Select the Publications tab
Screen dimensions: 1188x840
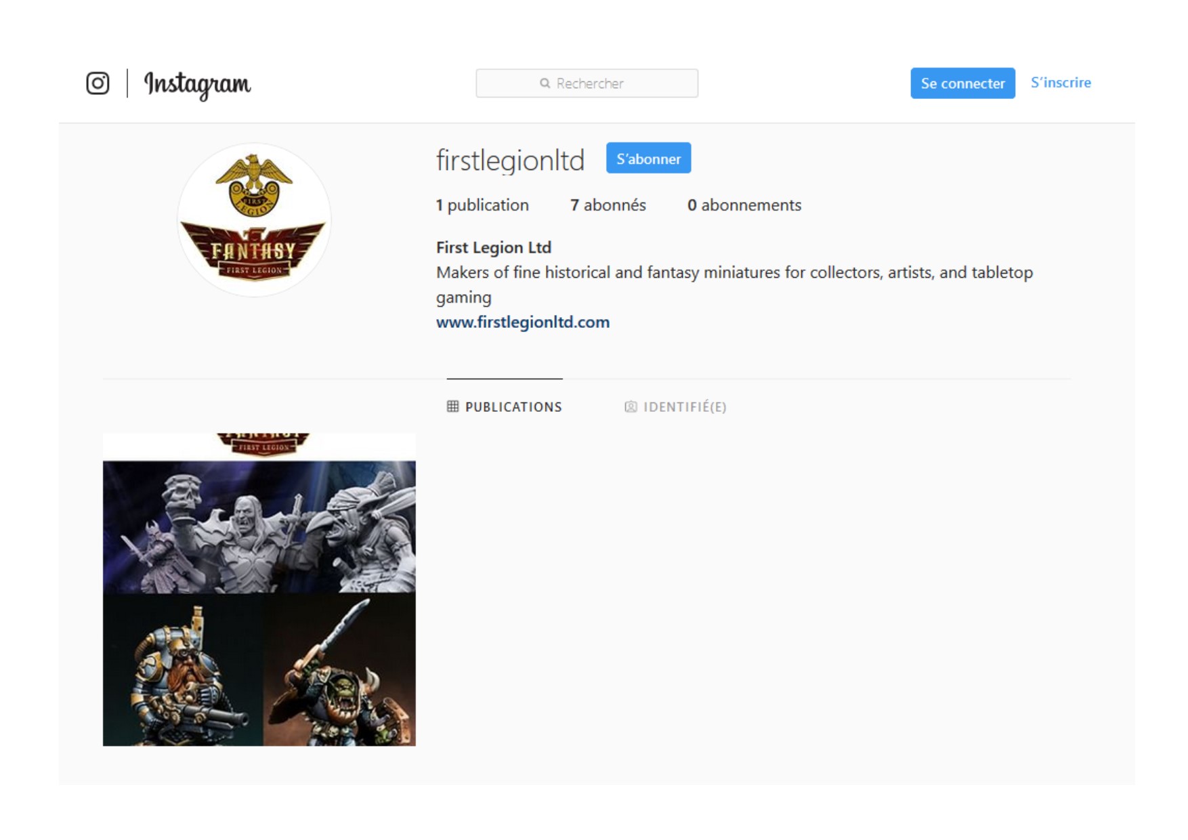[x=505, y=406]
